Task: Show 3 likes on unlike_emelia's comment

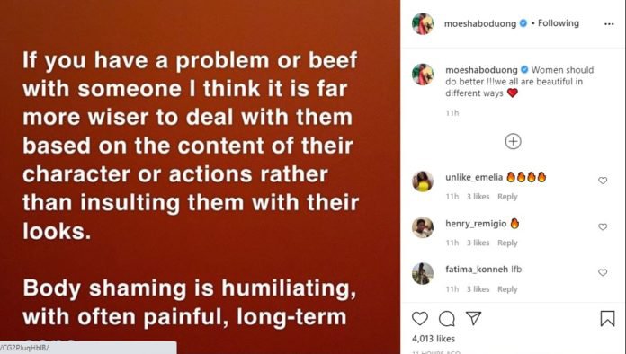Action: pyautogui.click(x=478, y=197)
